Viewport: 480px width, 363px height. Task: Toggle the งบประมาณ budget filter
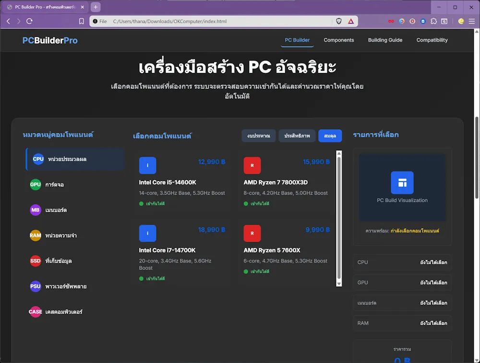click(259, 136)
